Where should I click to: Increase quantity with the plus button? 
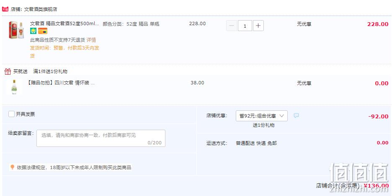click(x=258, y=26)
